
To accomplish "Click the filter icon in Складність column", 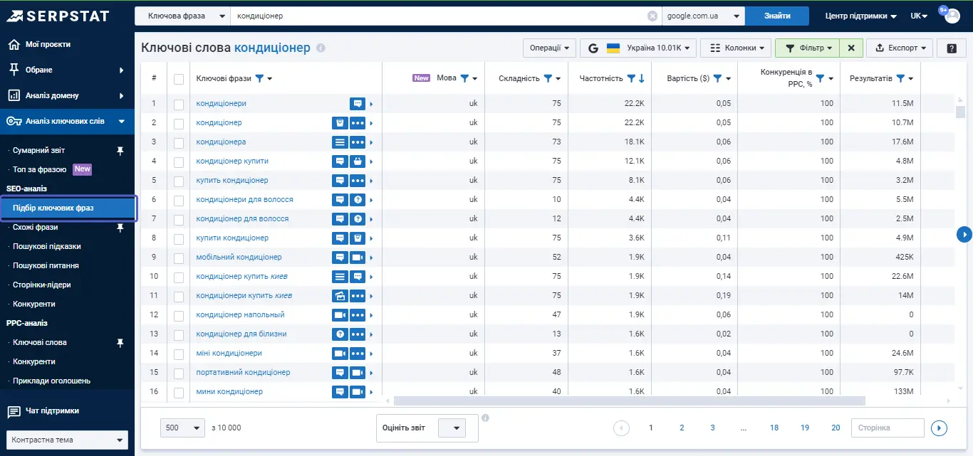I will (x=548, y=78).
